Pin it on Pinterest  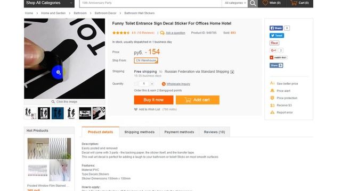[274, 43]
